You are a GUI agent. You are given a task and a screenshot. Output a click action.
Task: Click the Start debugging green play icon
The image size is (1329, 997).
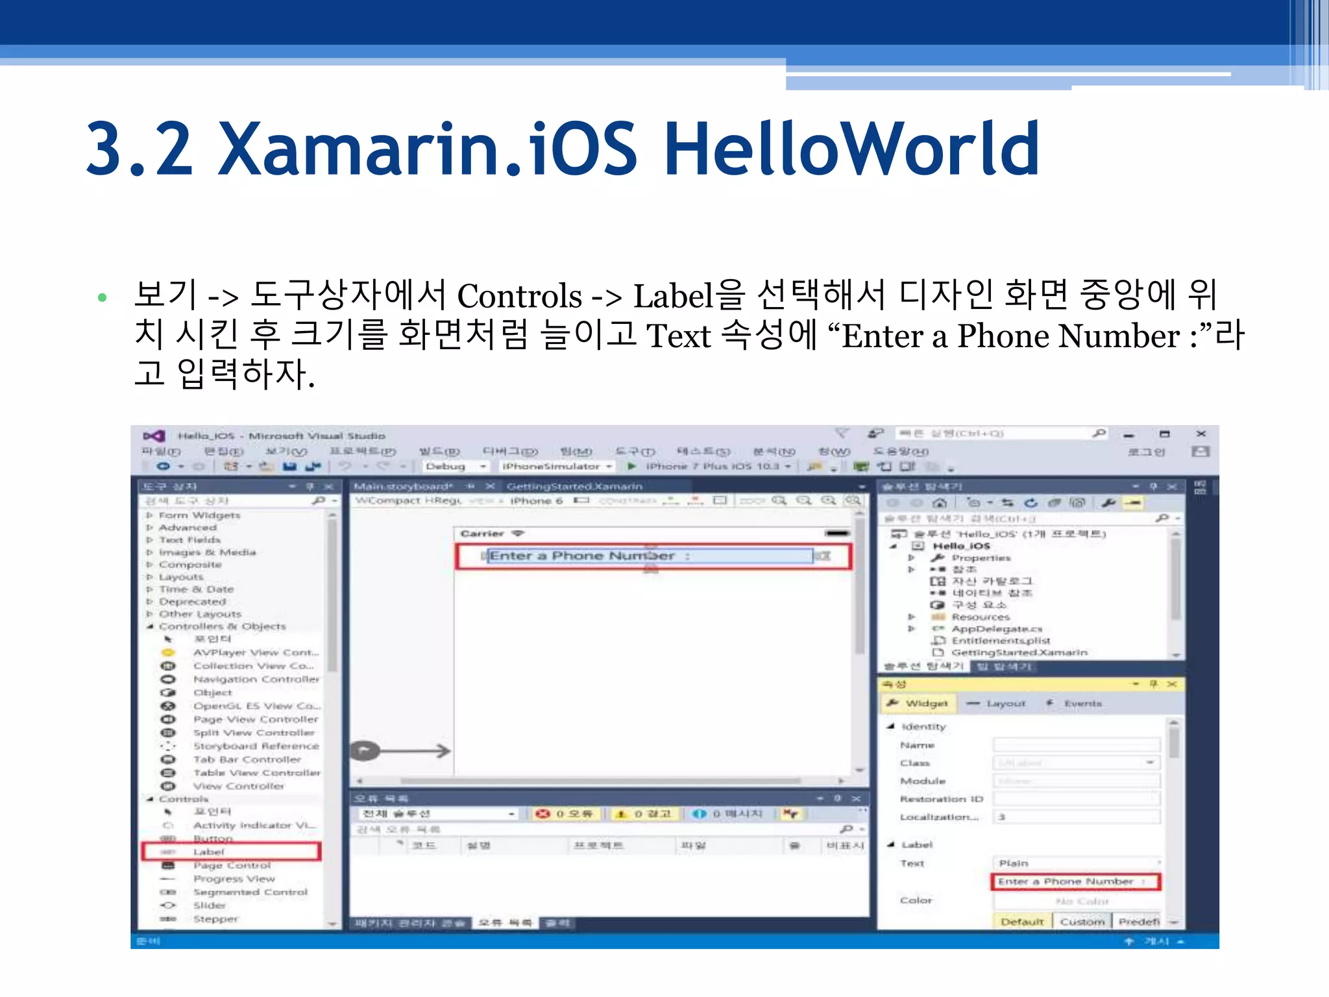coord(631,466)
